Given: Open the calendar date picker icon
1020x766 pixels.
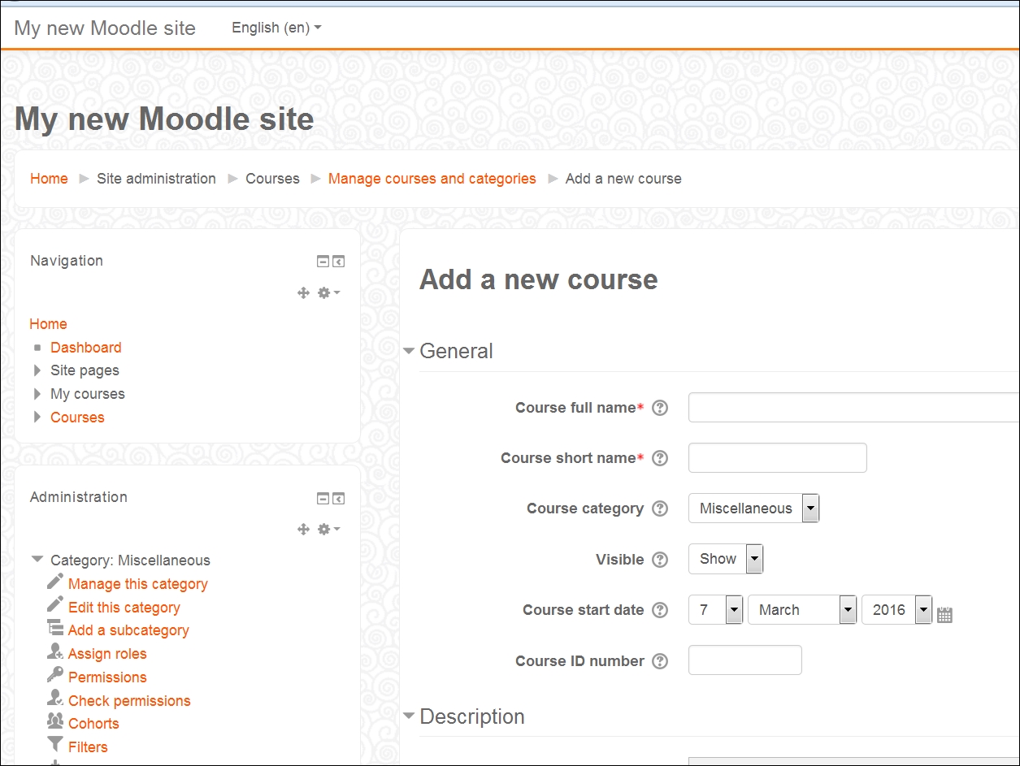Looking at the screenshot, I should coord(944,615).
